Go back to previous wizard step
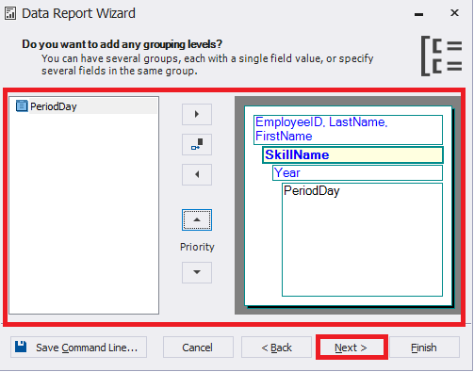Image resolution: width=474 pixels, height=372 pixels. click(x=276, y=348)
